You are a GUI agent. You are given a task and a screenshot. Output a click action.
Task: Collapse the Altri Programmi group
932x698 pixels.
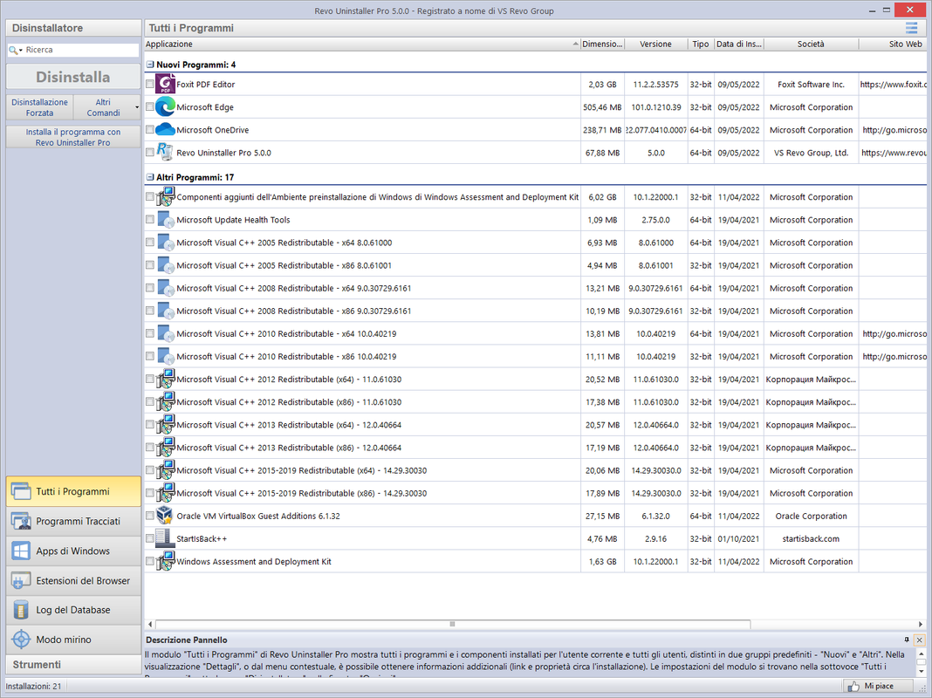(150, 177)
